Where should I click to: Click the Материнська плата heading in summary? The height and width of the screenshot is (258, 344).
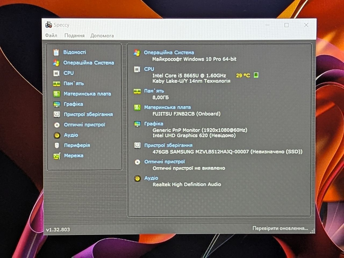[167, 107]
